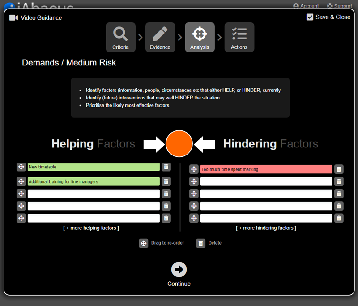Select the Analysis step
The image size is (358, 306).
point(200,37)
